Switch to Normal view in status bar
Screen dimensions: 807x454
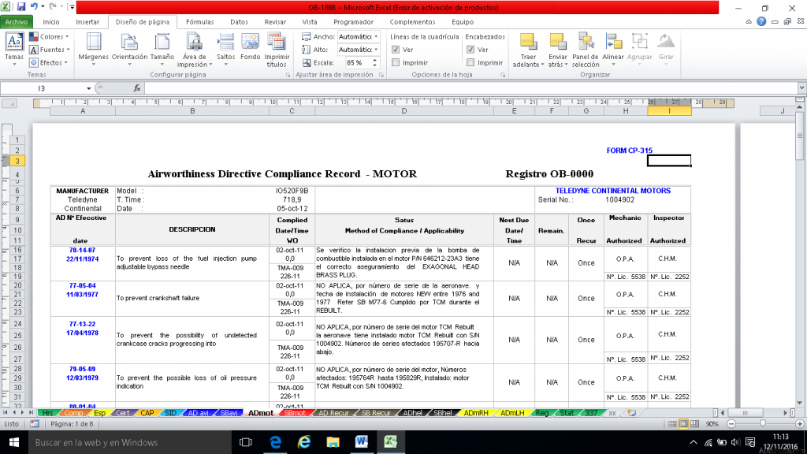672,424
